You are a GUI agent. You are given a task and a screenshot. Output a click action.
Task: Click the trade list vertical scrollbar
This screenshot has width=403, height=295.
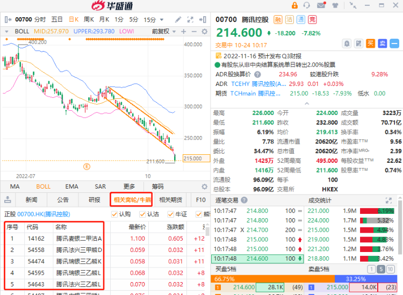click(400, 226)
